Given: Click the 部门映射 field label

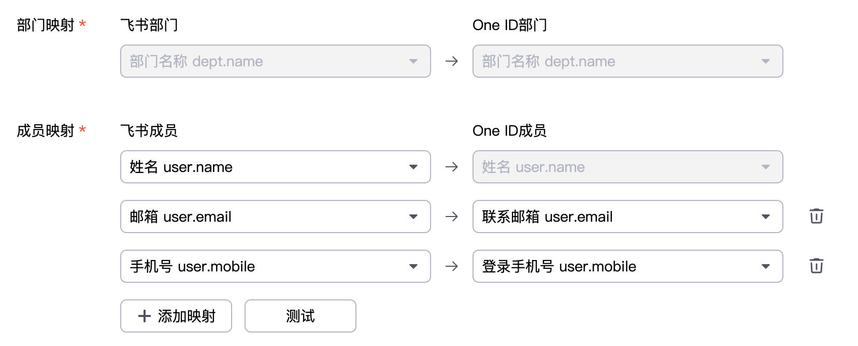Looking at the screenshot, I should pos(46,25).
